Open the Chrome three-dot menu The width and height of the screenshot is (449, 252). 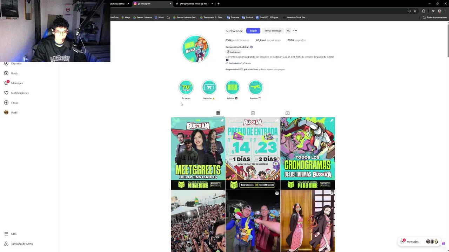(445, 11)
